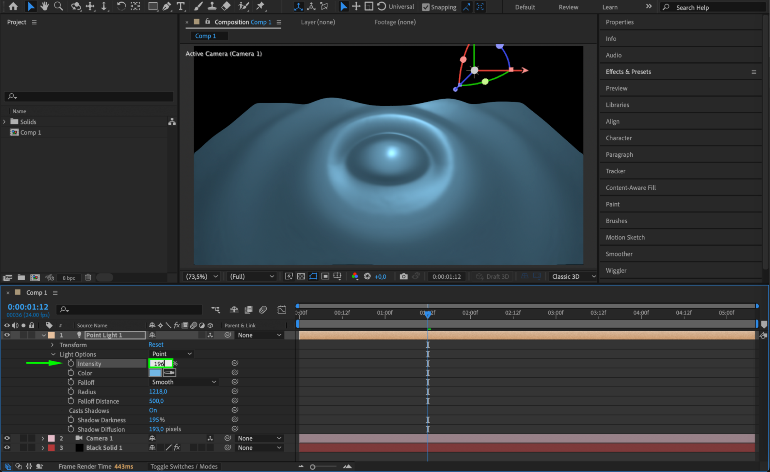
Task: Click the Take Snapshot camera icon
Action: click(403, 276)
